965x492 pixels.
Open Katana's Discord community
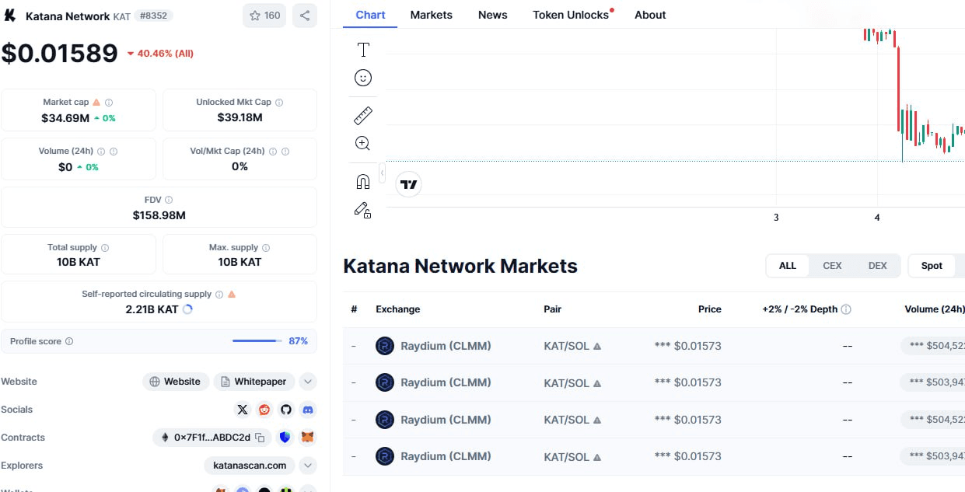308,410
